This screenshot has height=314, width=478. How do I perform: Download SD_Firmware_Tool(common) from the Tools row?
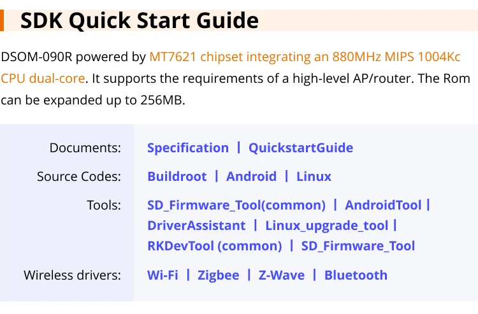[236, 205]
